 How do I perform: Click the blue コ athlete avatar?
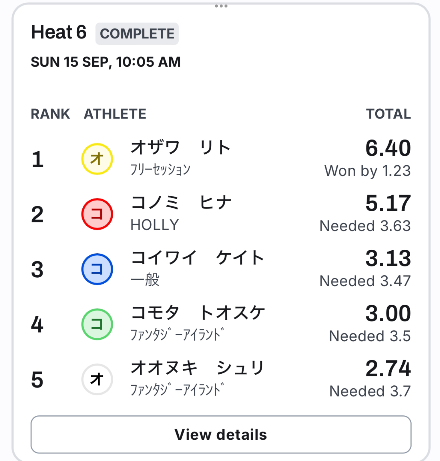(x=97, y=269)
